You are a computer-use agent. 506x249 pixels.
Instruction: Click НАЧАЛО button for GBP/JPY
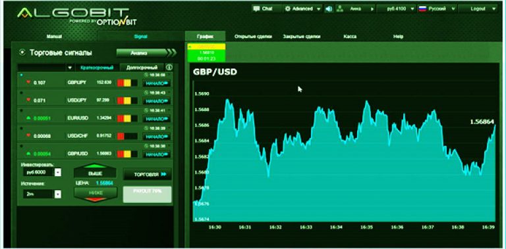pyautogui.click(x=157, y=83)
